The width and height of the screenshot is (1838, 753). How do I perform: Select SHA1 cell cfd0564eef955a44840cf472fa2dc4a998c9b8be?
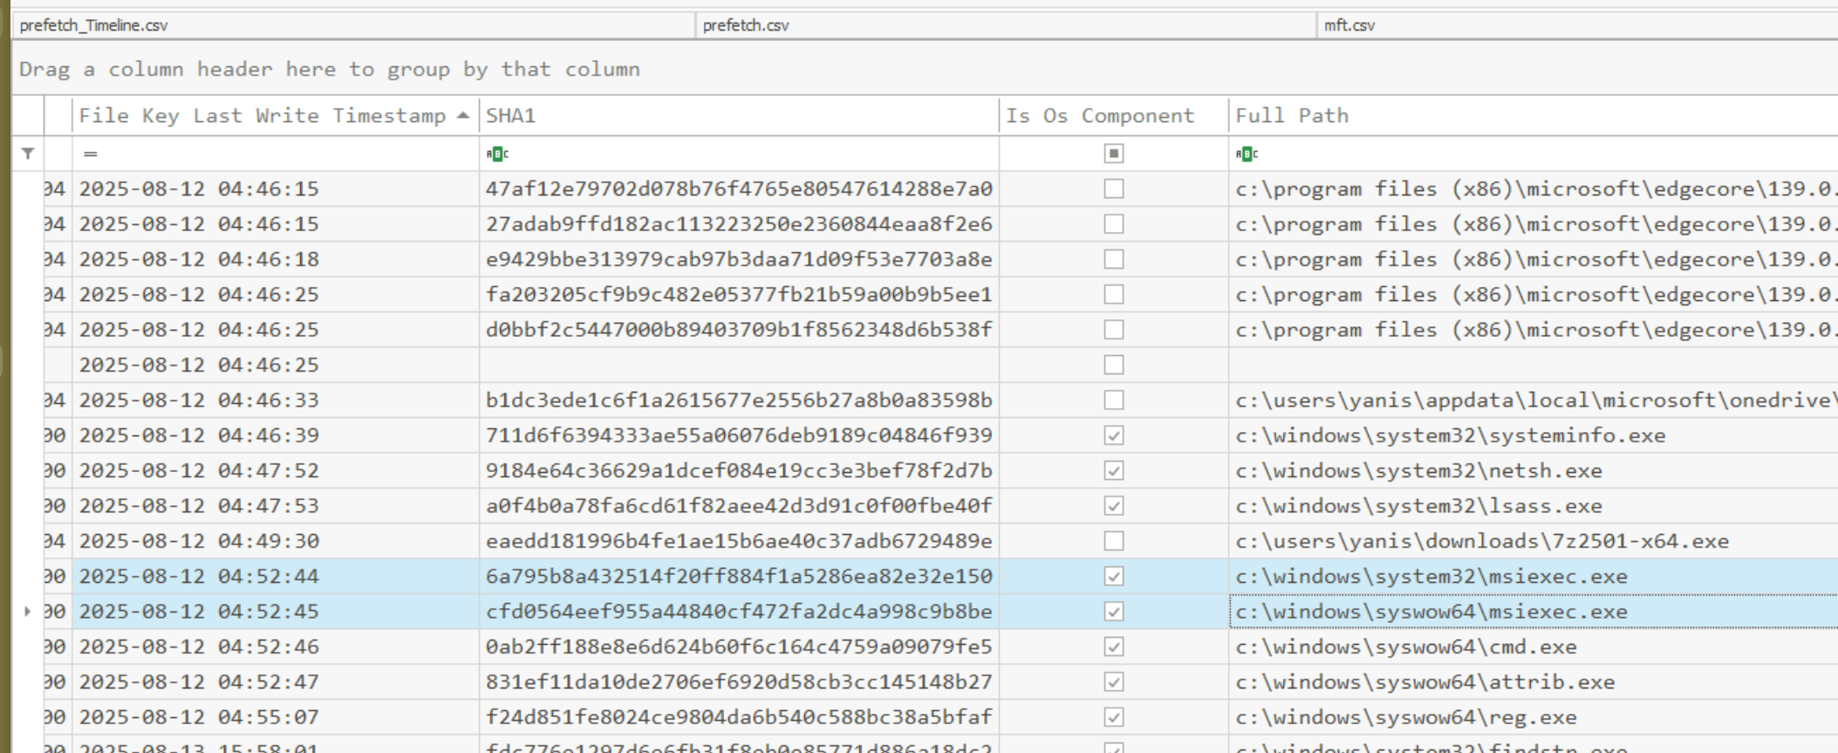pos(739,612)
